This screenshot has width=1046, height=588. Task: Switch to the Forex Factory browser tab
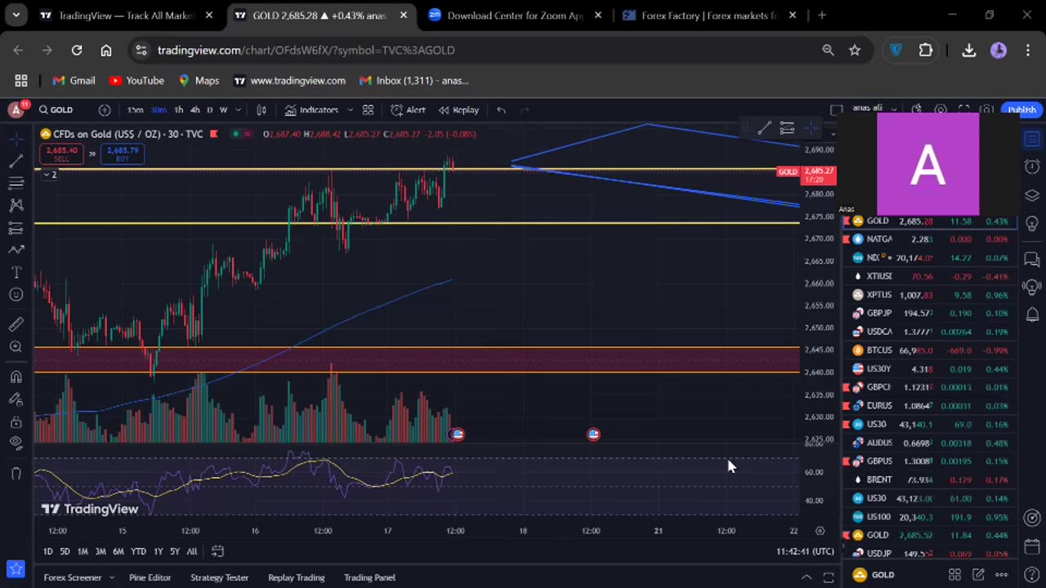pyautogui.click(x=709, y=15)
